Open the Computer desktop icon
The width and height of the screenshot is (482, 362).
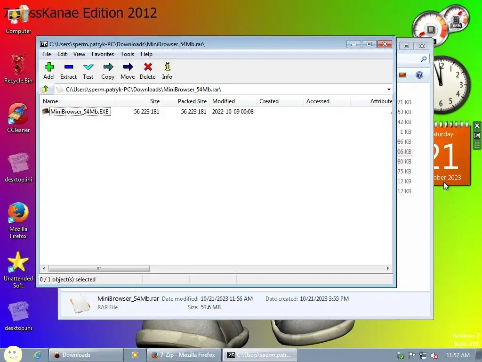coord(18,19)
